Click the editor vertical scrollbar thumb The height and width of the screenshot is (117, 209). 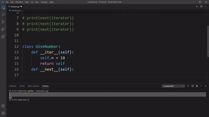pos(208,41)
